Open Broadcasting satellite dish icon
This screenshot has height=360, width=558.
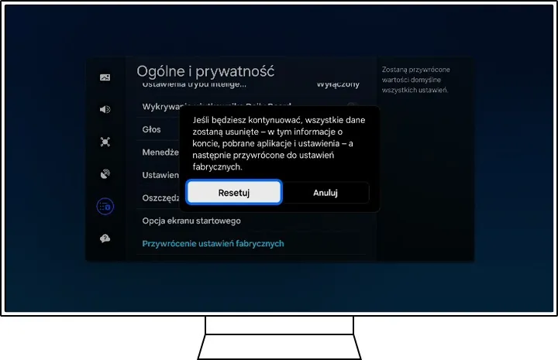point(105,173)
